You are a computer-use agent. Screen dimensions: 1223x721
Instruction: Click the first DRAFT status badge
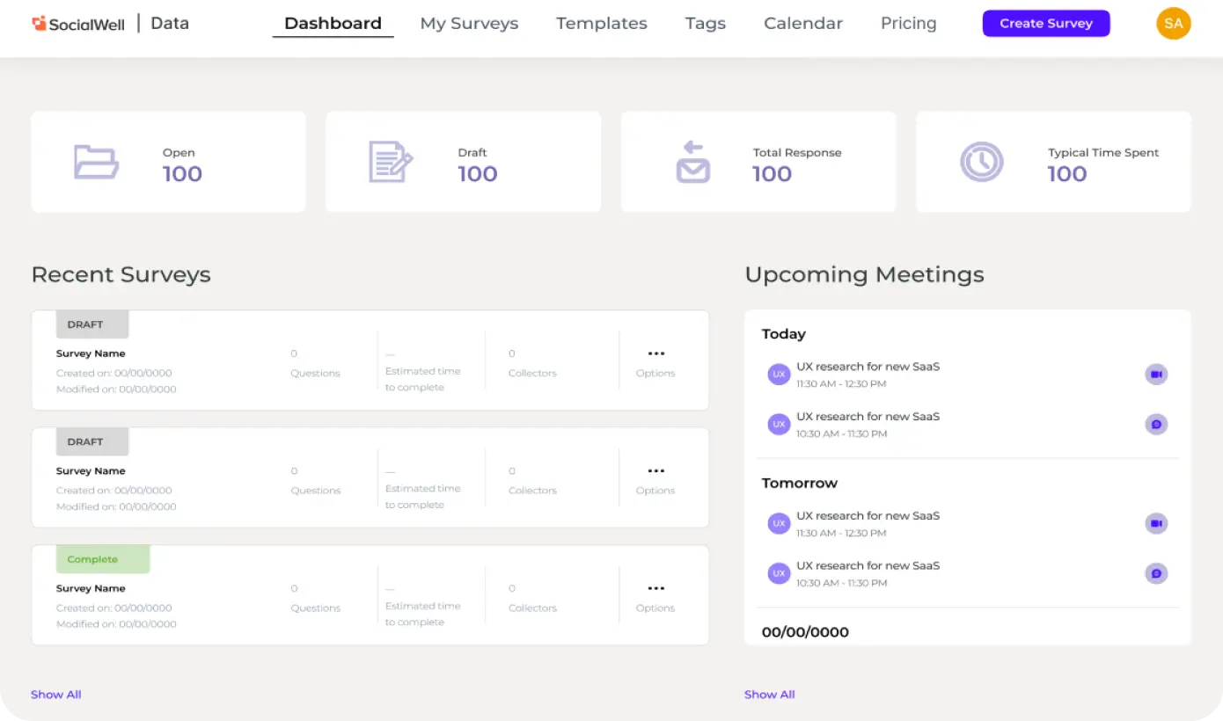coord(92,324)
